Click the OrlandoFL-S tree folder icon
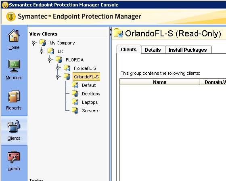This screenshot has height=181, width=226. point(67,76)
